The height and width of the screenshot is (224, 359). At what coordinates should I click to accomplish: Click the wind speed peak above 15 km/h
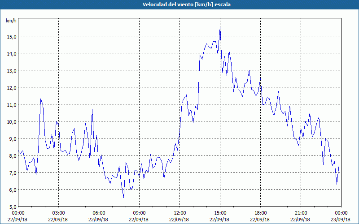(x=220, y=28)
